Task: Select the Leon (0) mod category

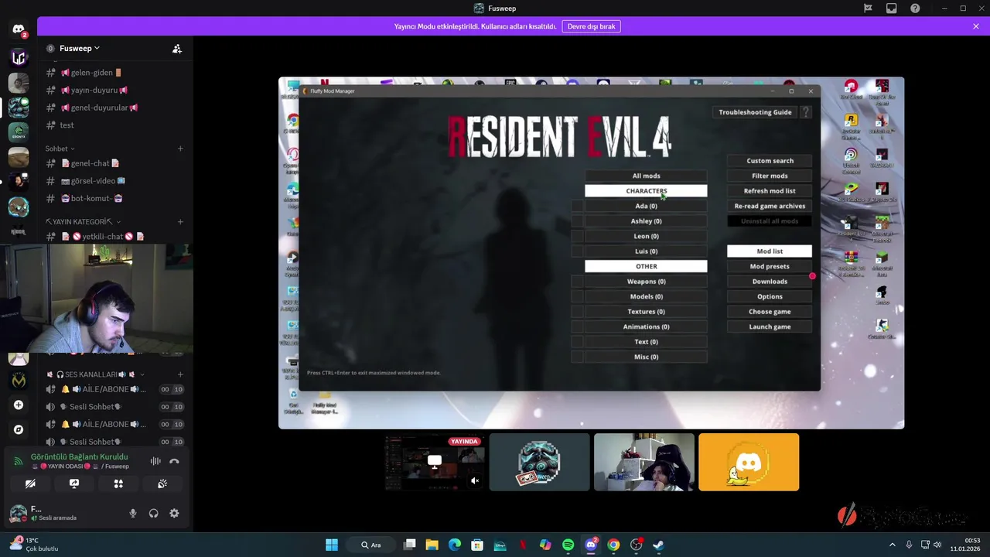Action: [x=646, y=236]
